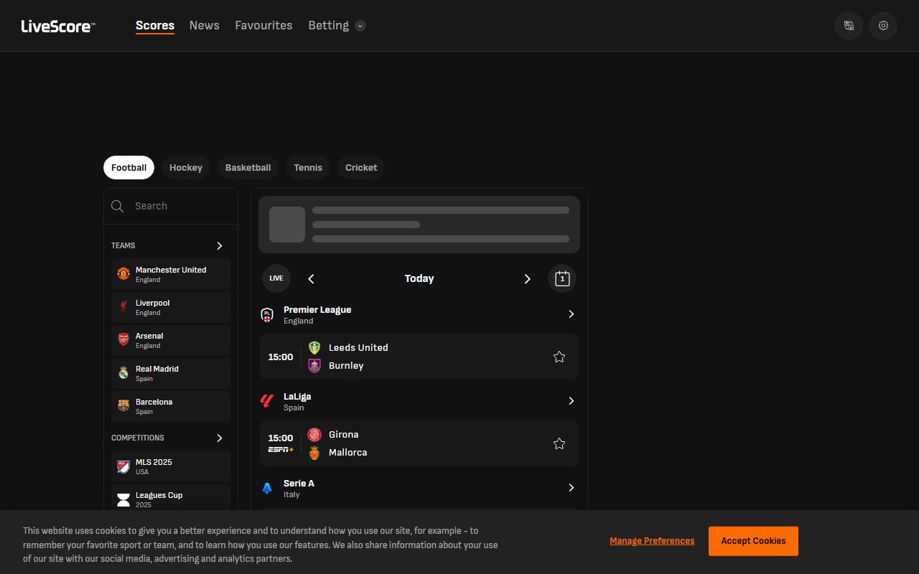The width and height of the screenshot is (919, 574).
Task: Expand the Teams section chevron
Action: click(x=220, y=245)
